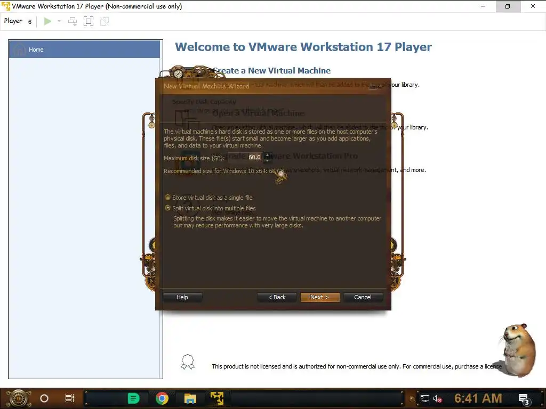Expand the power options dropdown arrow
Screen dimensions: 546x409
59,21
